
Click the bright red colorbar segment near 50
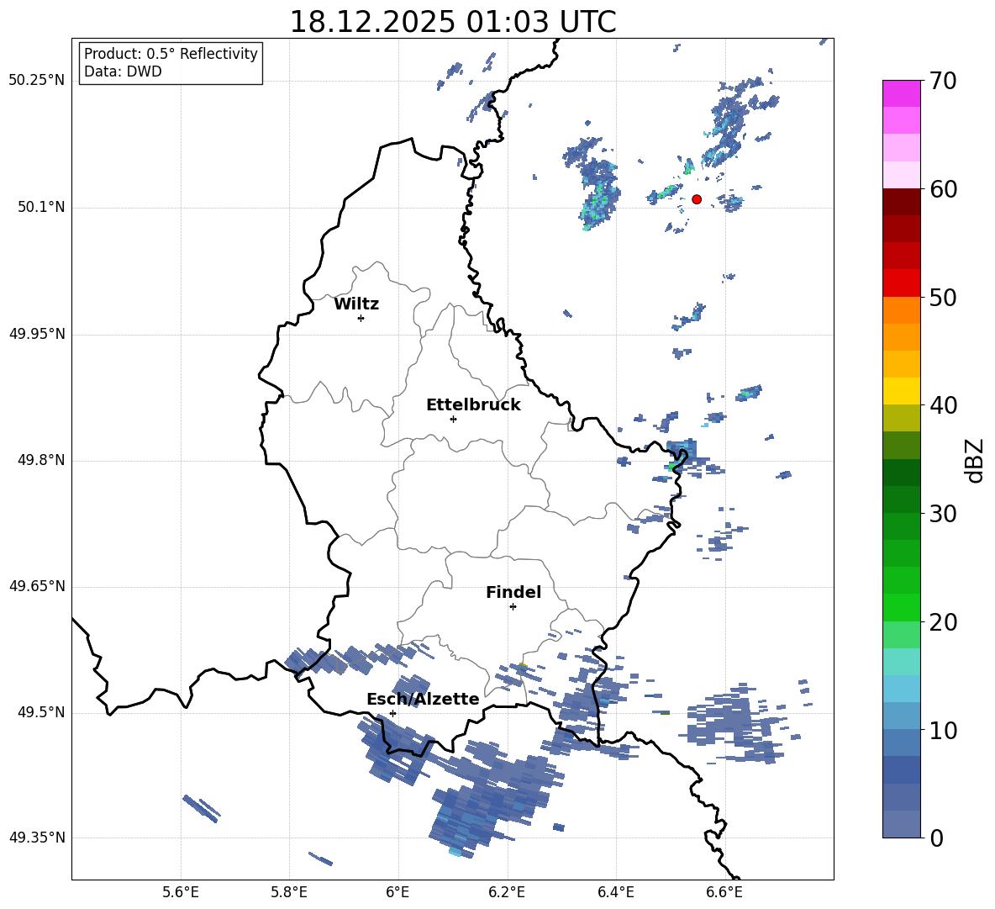(902, 283)
